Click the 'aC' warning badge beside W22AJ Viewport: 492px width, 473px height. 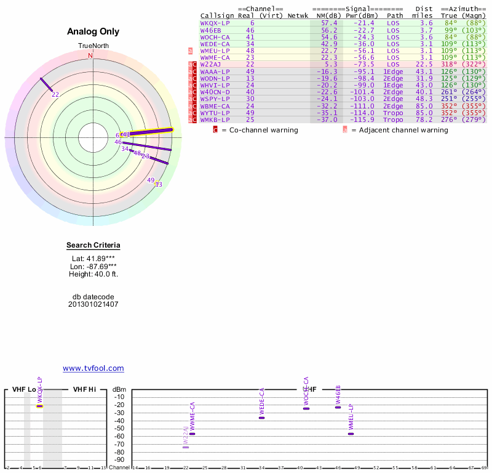coord(192,65)
